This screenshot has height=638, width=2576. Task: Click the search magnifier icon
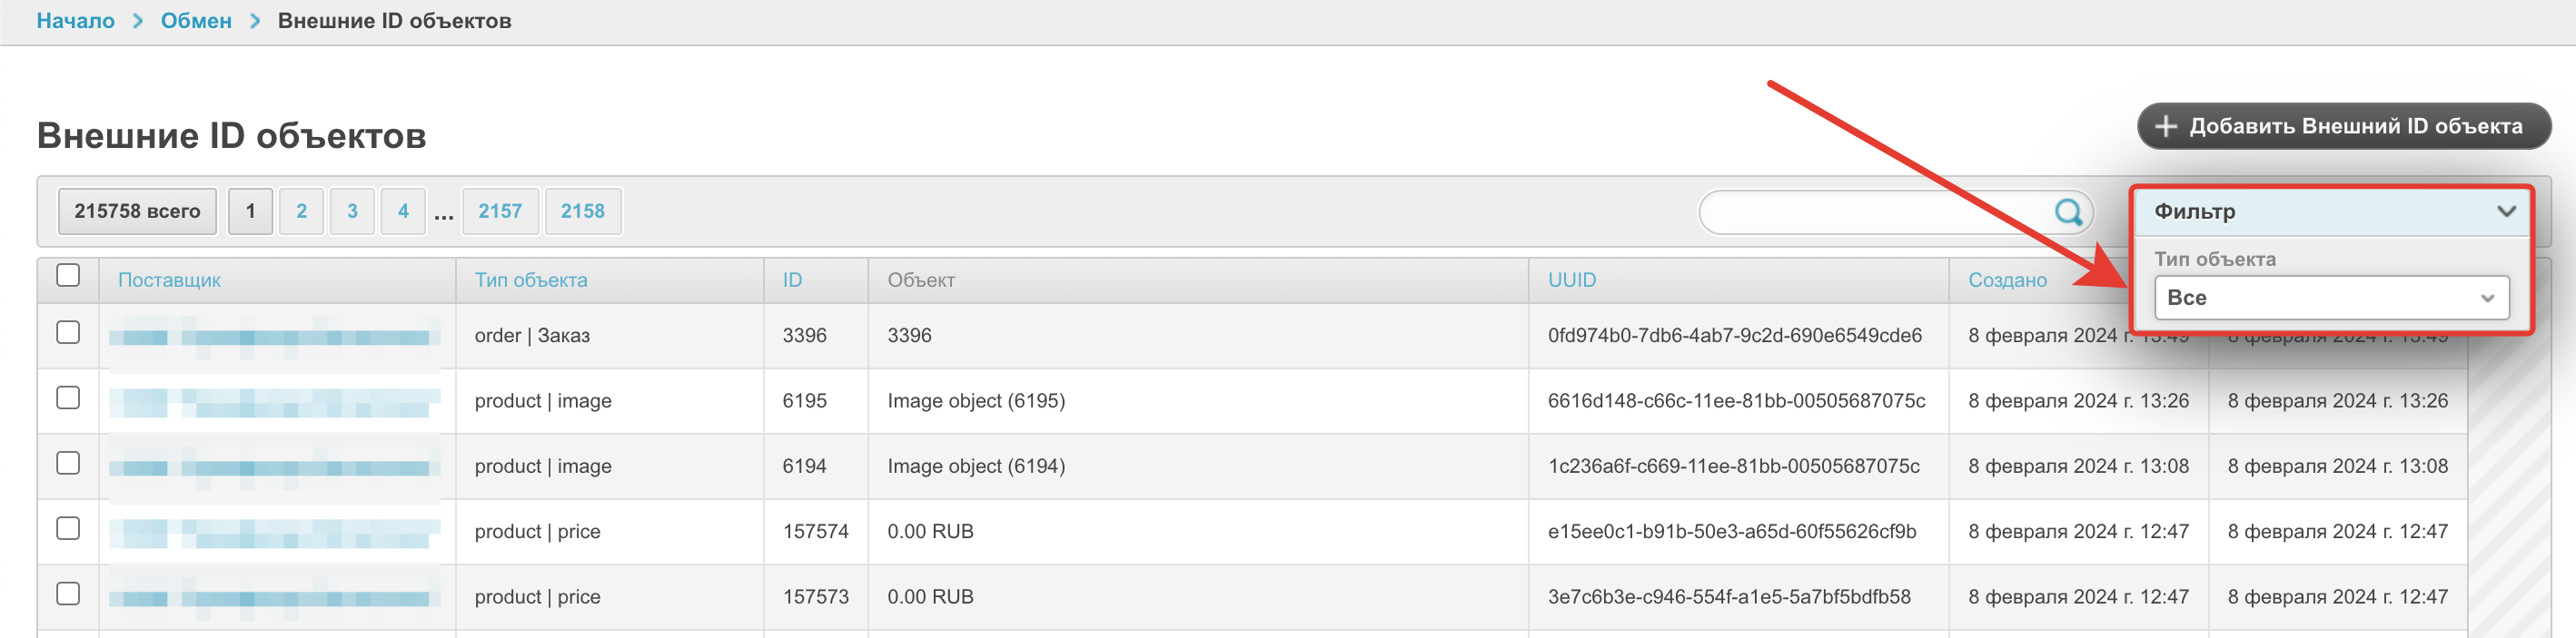[2067, 211]
